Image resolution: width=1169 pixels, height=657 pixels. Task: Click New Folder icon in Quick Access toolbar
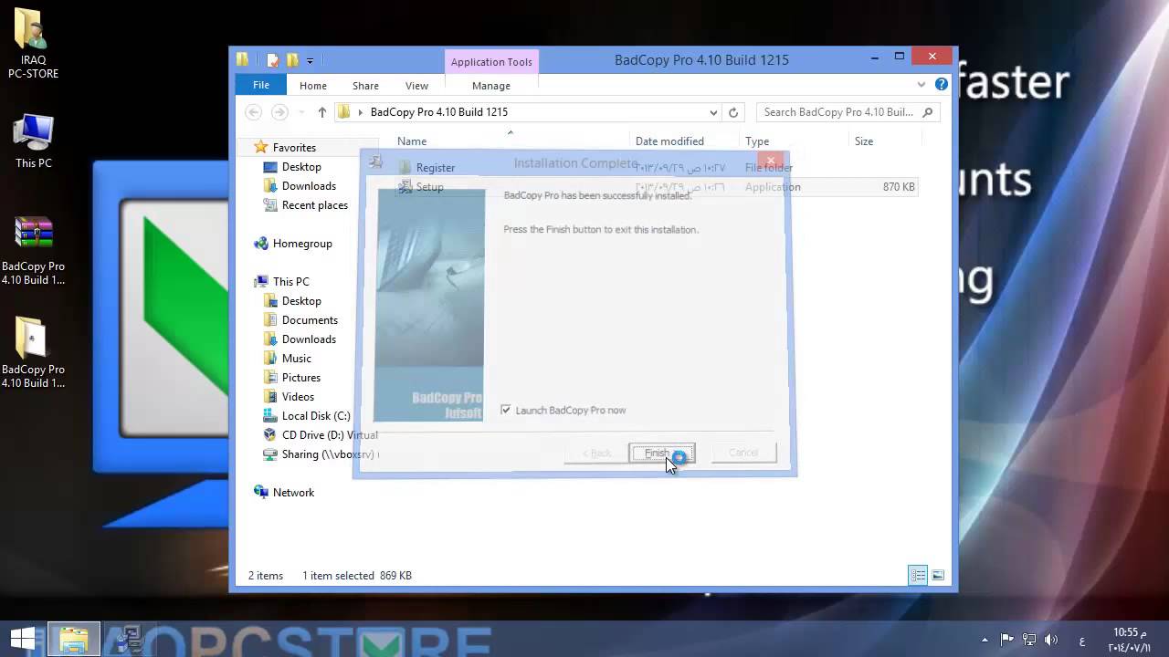pos(292,60)
